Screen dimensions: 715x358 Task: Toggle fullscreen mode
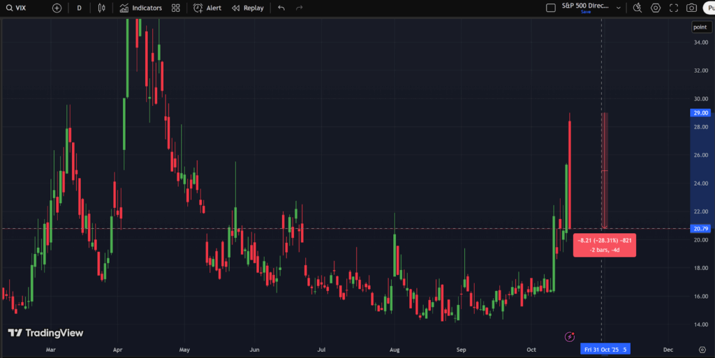(674, 8)
